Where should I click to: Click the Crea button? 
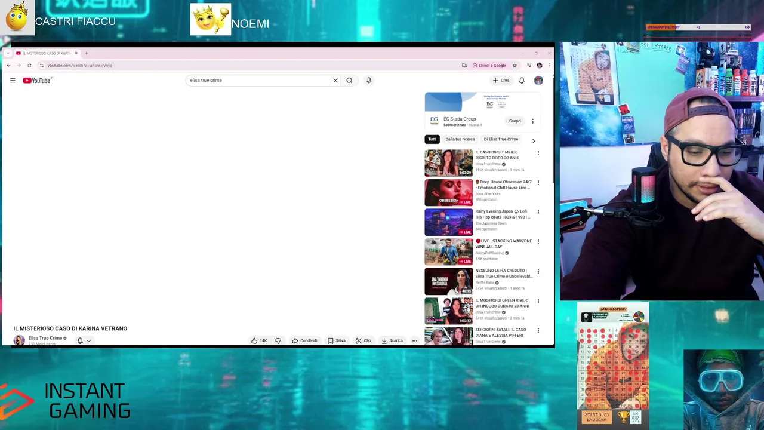point(501,81)
